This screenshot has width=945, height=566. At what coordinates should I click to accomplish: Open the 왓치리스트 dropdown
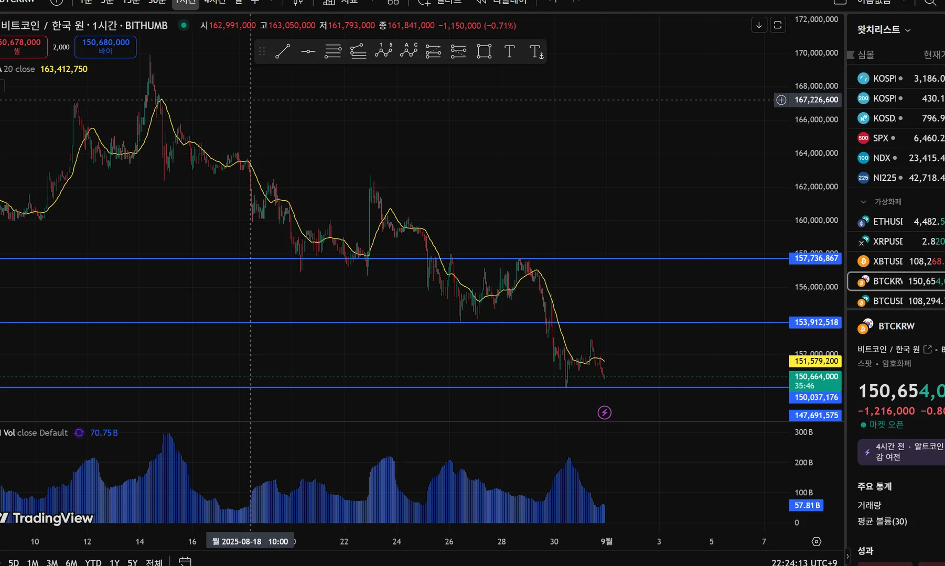pos(884,30)
